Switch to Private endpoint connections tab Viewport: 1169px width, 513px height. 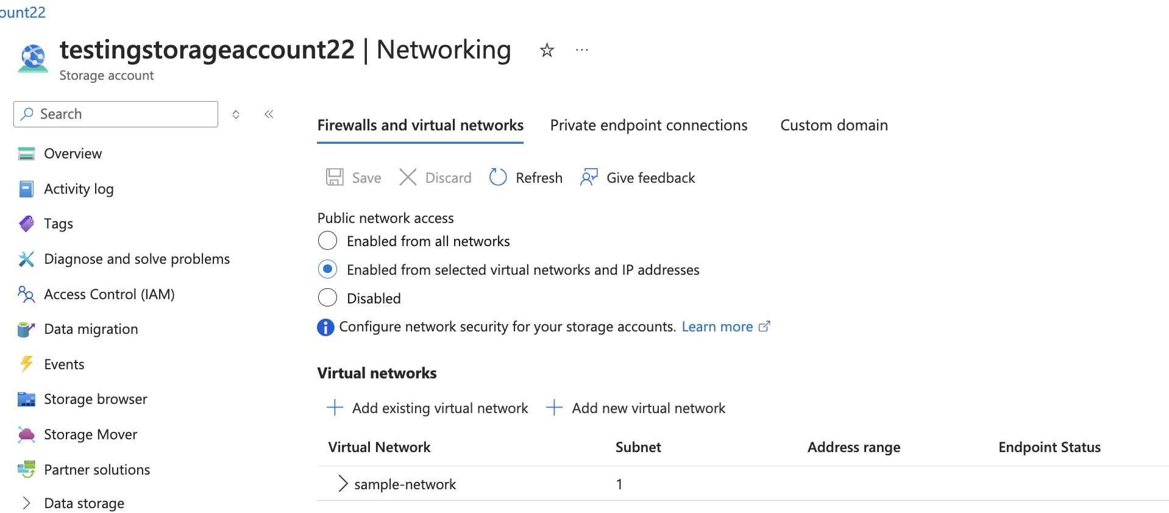(648, 125)
